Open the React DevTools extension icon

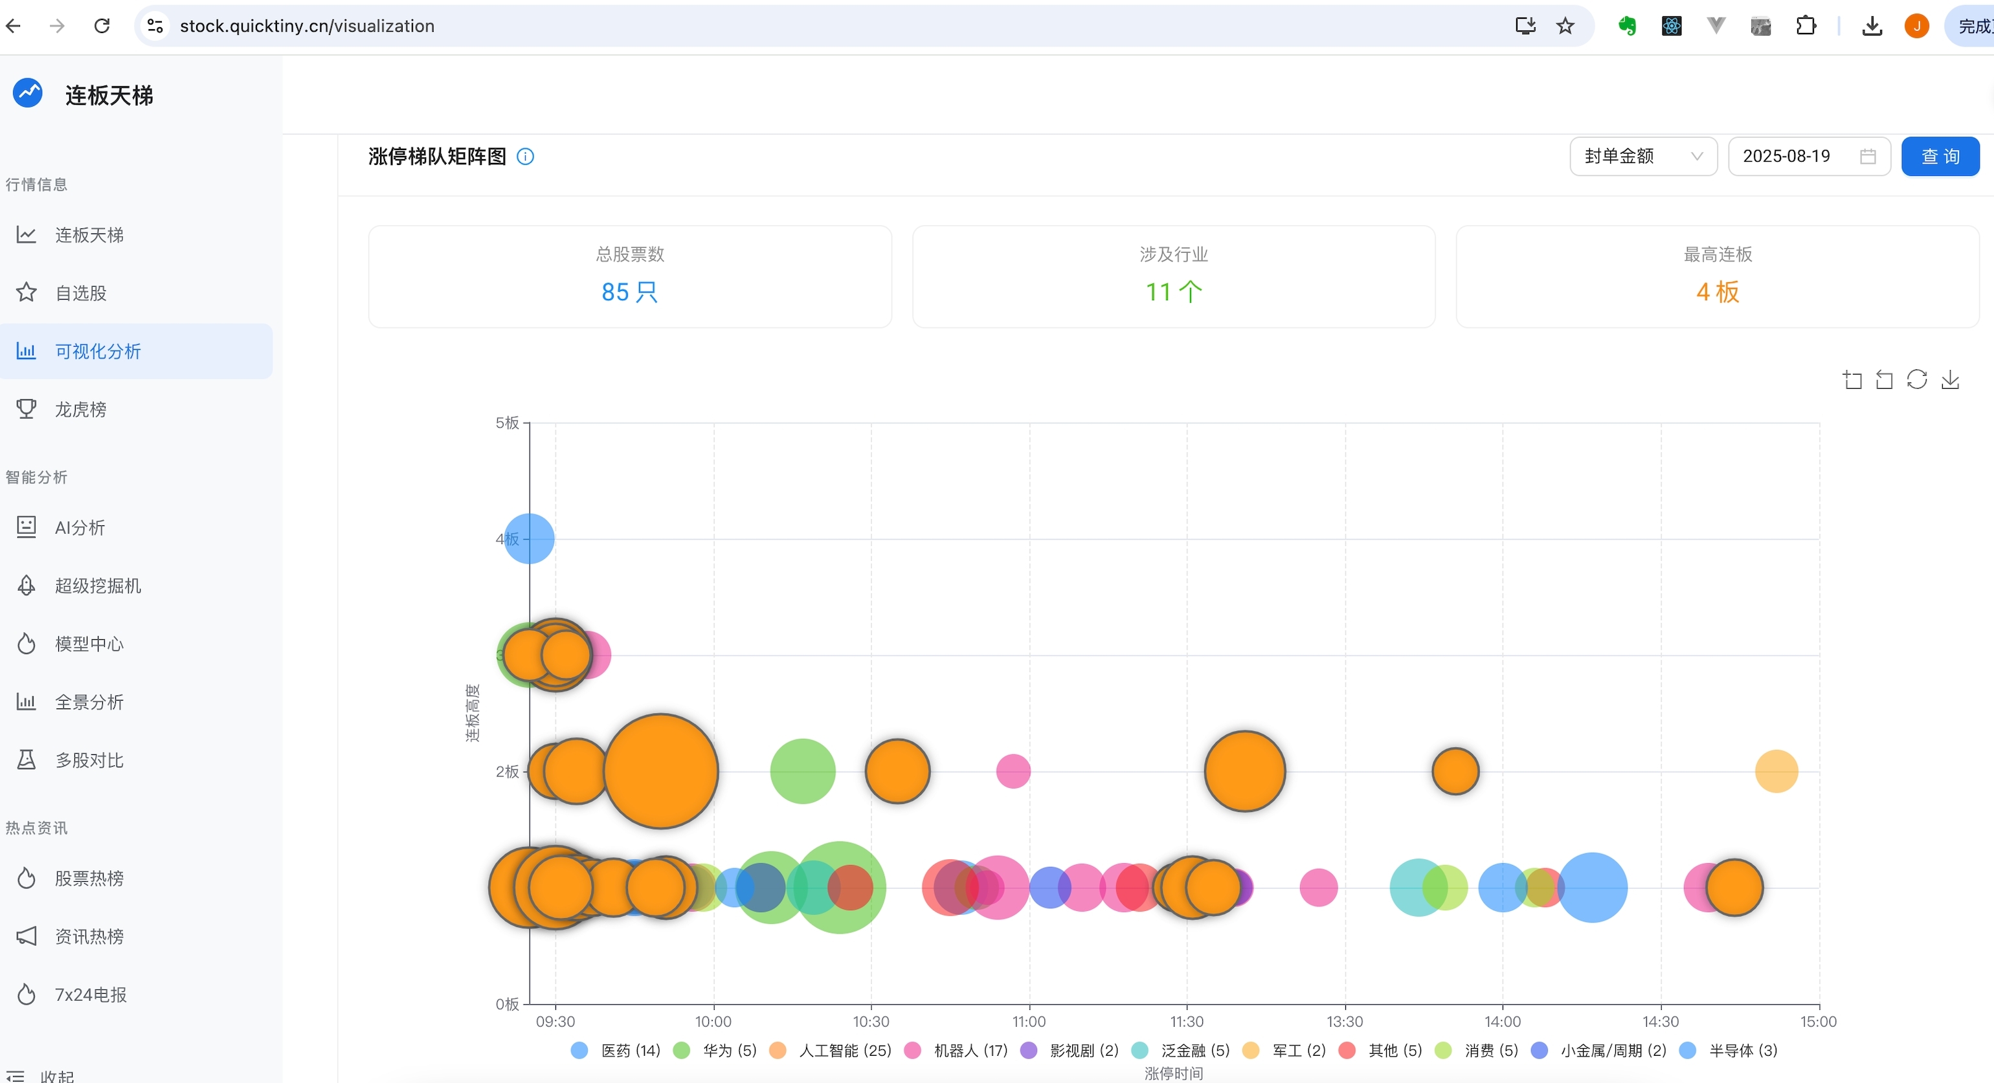pyautogui.click(x=1671, y=25)
